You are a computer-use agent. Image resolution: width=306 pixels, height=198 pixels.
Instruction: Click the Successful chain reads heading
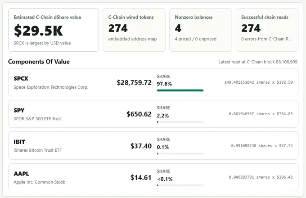(x=265, y=17)
